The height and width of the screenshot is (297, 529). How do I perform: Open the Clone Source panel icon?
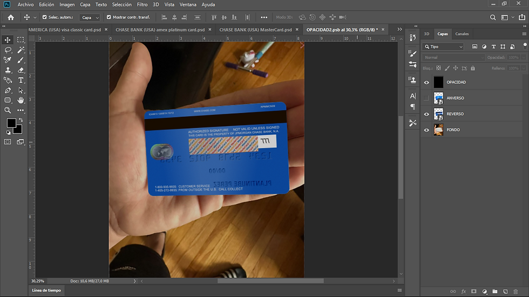[x=412, y=80]
